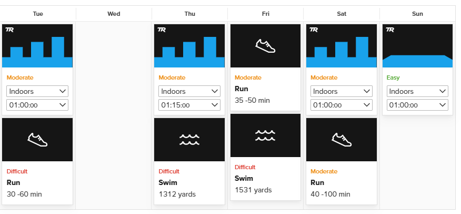
Task: Open Thursday's 01:15:00 duration dropdown
Action: 189,105
